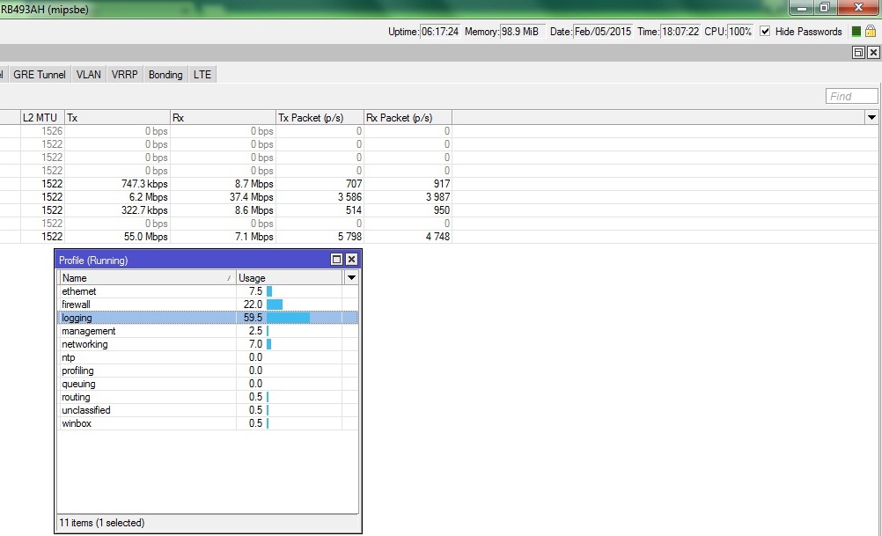Click the Find search field
Image resolution: width=882 pixels, height=536 pixels.
pos(851,96)
